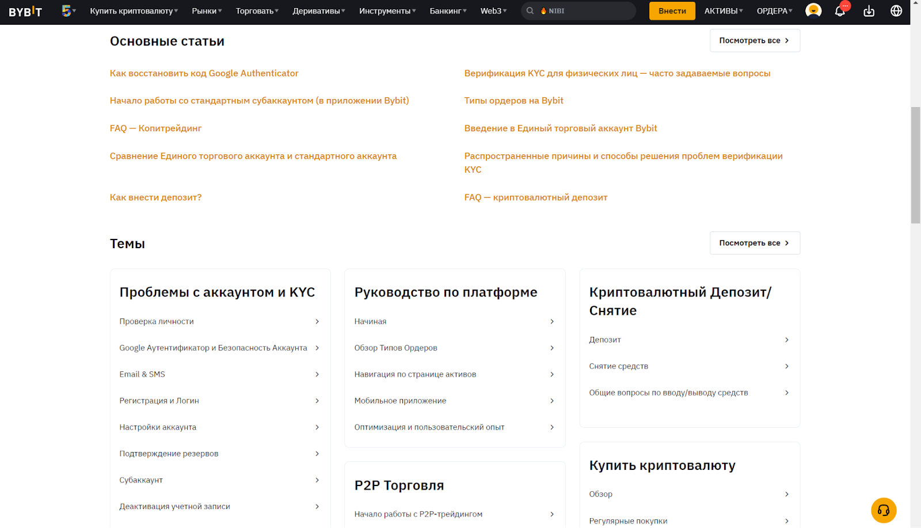Click the Внести deposit button
Viewport: 921px width, 528px height.
(672, 11)
